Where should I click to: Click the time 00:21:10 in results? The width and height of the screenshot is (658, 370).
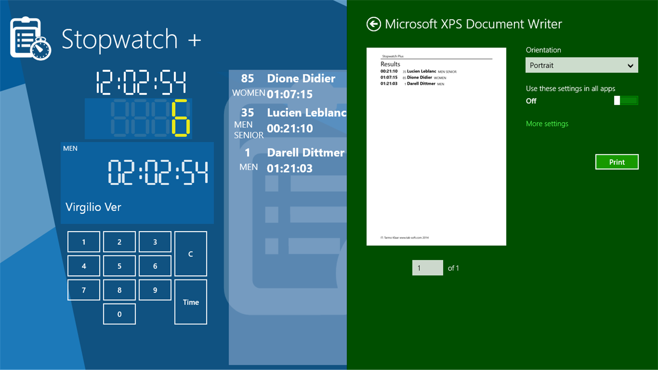pos(290,128)
